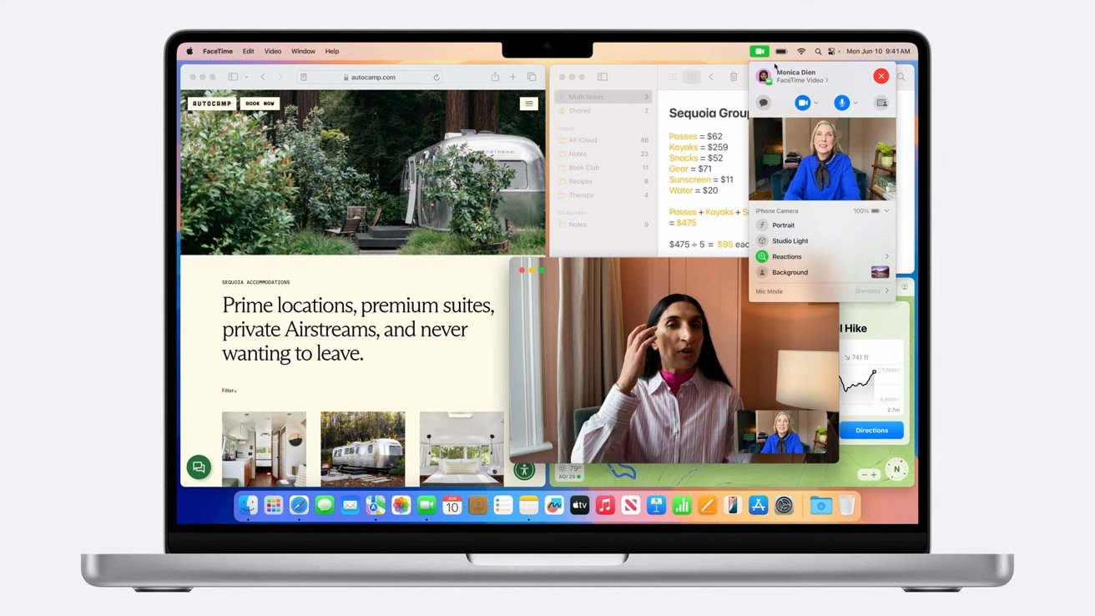Open iPhone Mirroring in the Dock
Screen dimensions: 1095x616
click(733, 505)
